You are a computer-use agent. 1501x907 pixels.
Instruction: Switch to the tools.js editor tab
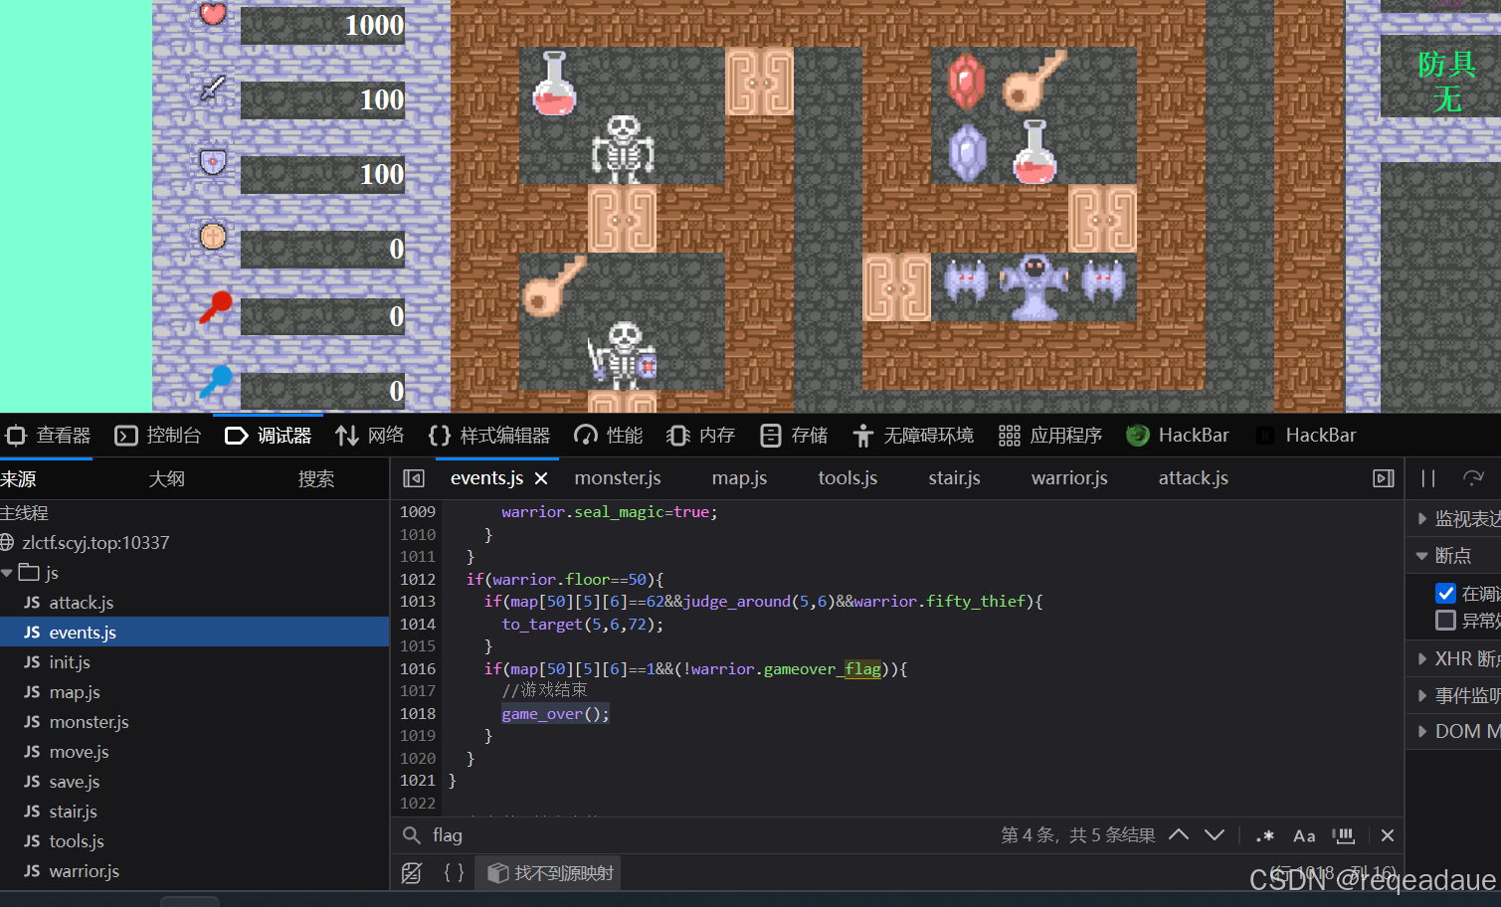click(x=847, y=478)
